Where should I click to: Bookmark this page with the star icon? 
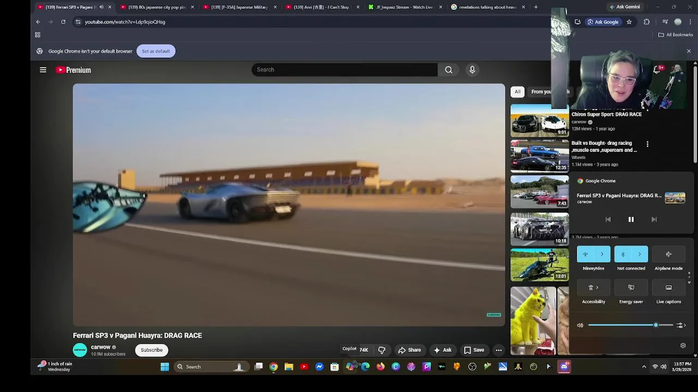coord(629,22)
